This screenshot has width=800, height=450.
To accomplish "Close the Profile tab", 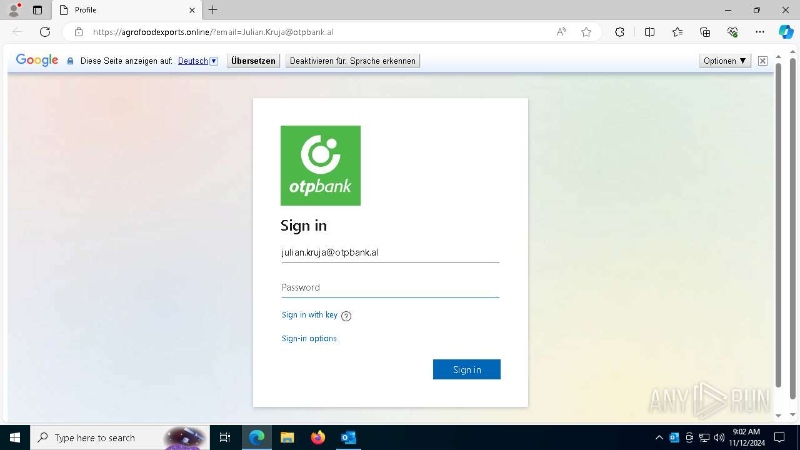I will click(x=192, y=10).
